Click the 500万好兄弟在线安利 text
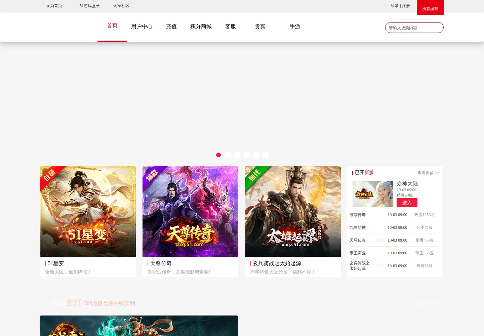Viewport: 484px width, 336px height. 110,303
